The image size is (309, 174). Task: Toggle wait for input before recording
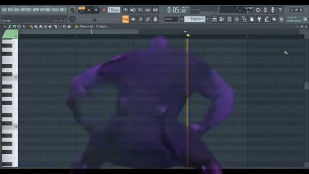[x=133, y=10]
